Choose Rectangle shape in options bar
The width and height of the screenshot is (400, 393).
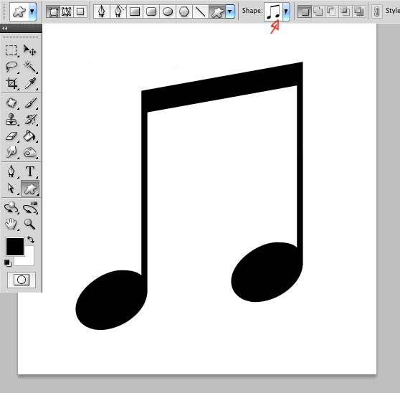pos(135,11)
